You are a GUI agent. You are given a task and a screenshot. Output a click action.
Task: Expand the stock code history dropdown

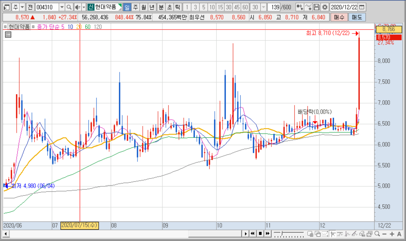62,7
